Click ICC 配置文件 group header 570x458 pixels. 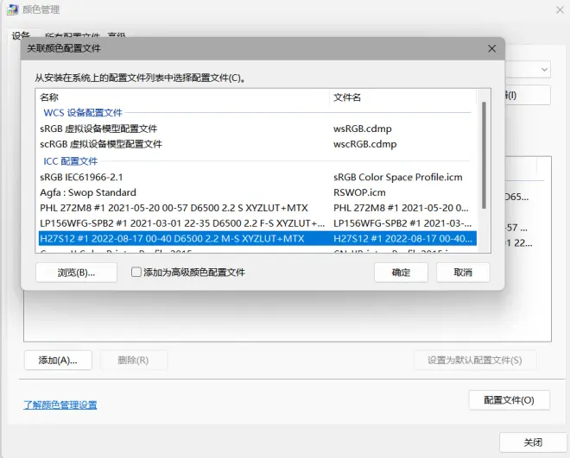71,161
